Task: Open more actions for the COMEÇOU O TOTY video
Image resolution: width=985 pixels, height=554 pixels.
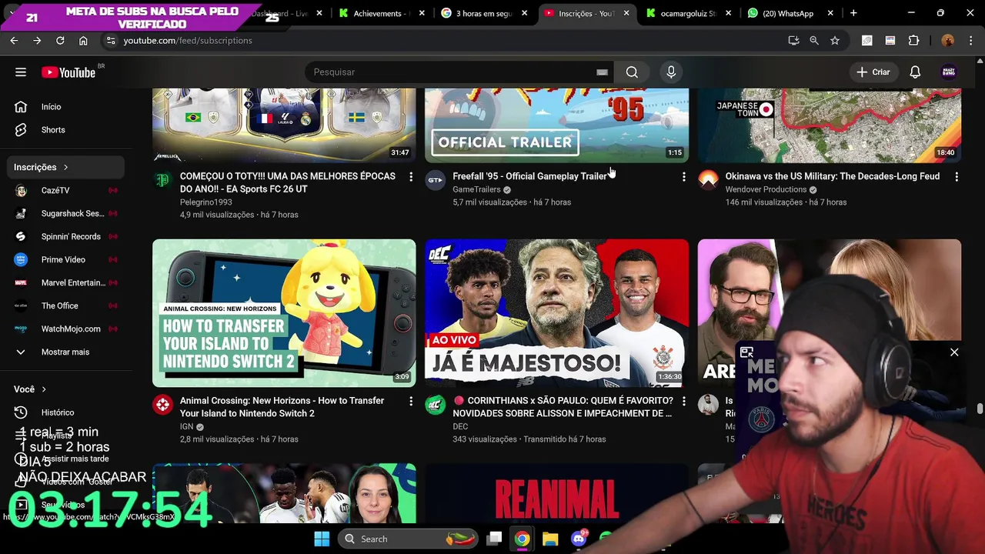Action: click(x=411, y=177)
